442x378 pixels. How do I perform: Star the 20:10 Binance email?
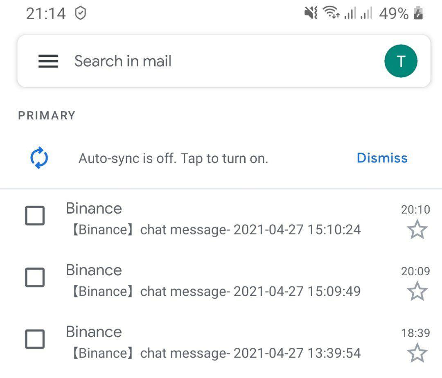pyautogui.click(x=417, y=230)
